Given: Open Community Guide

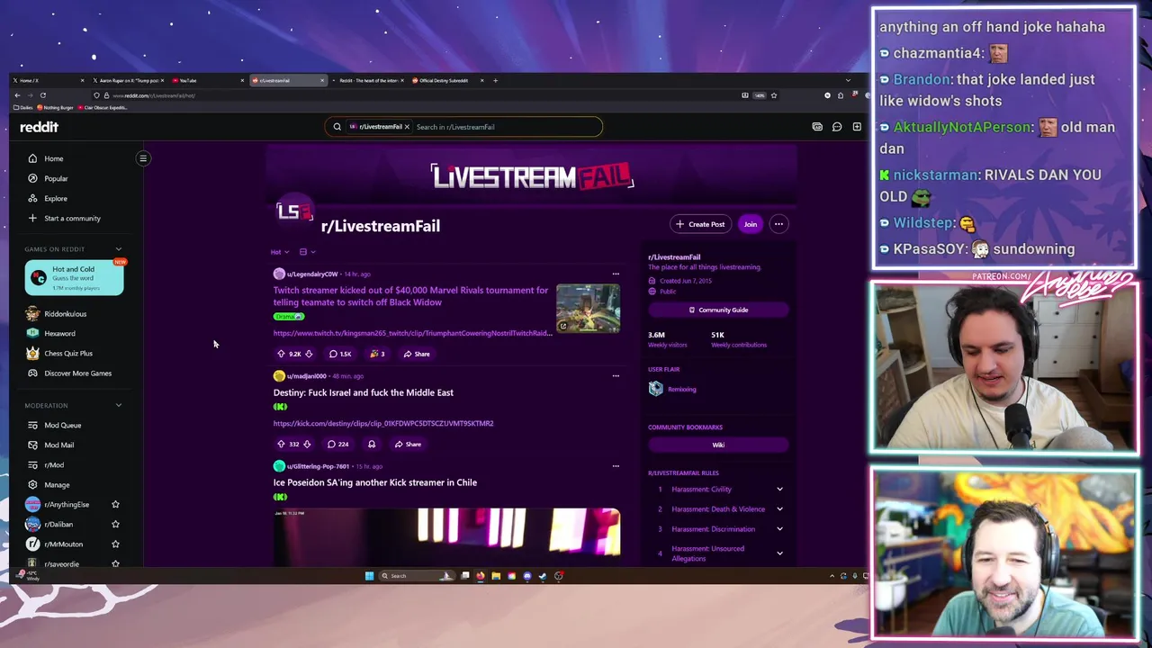Looking at the screenshot, I should (718, 310).
